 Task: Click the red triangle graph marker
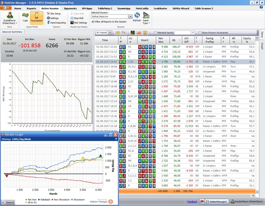coord(6,176)
